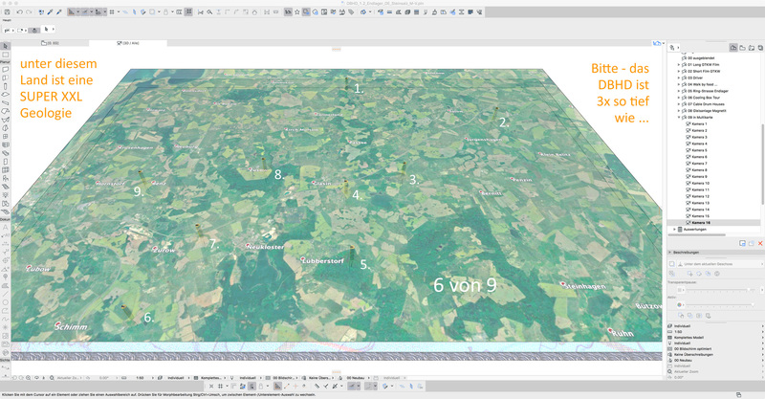Open the Project Map in the Navigator
This screenshot has width=765, height=399.
(x=732, y=46)
